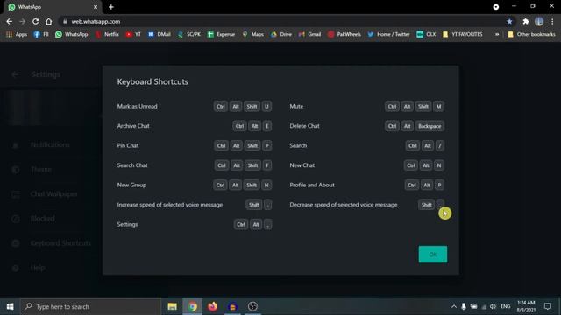This screenshot has height=315, width=561.
Task: Close the WhatsApp browser tab
Action: [x=96, y=7]
